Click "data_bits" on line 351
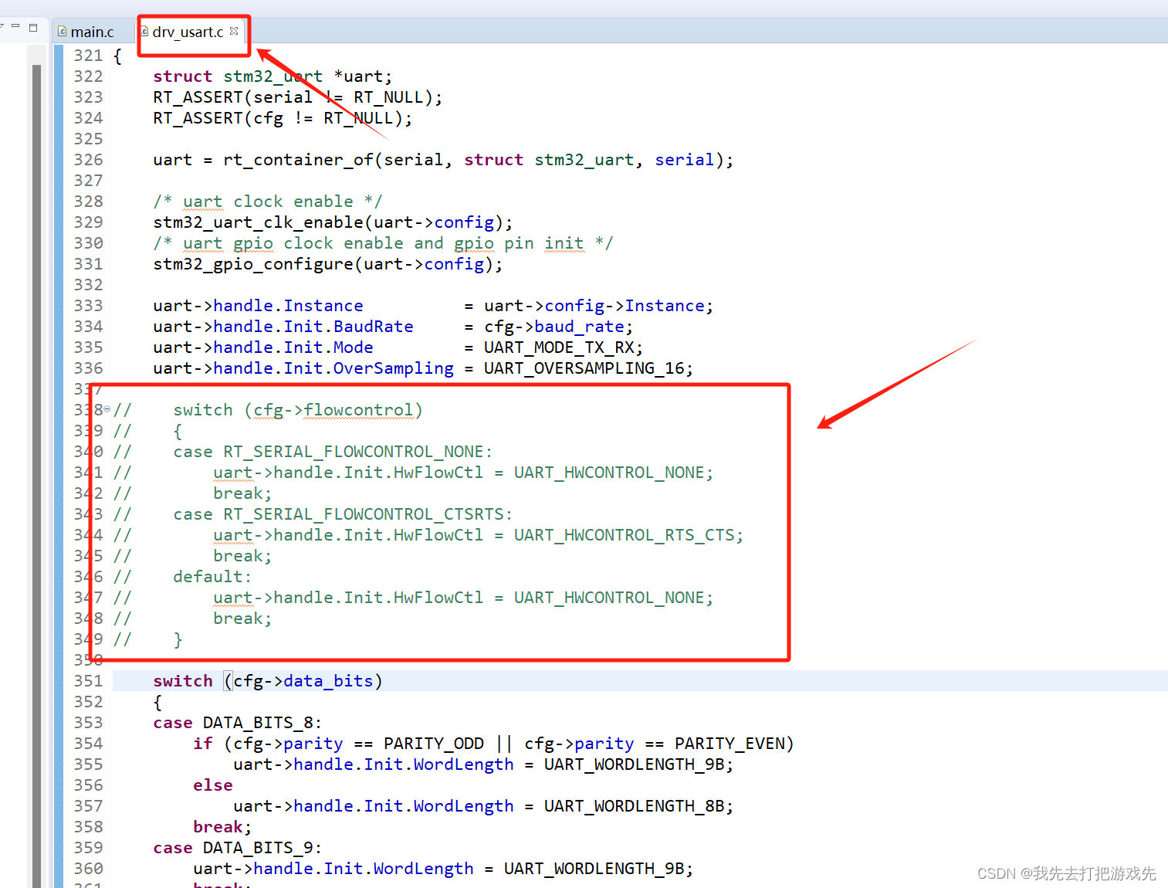The height and width of the screenshot is (888, 1168). (x=328, y=681)
